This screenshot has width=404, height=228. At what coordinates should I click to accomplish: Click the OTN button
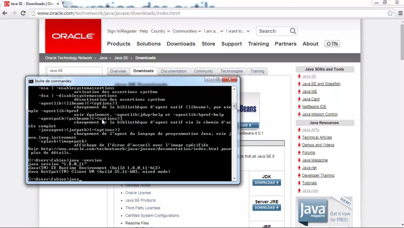point(332,44)
